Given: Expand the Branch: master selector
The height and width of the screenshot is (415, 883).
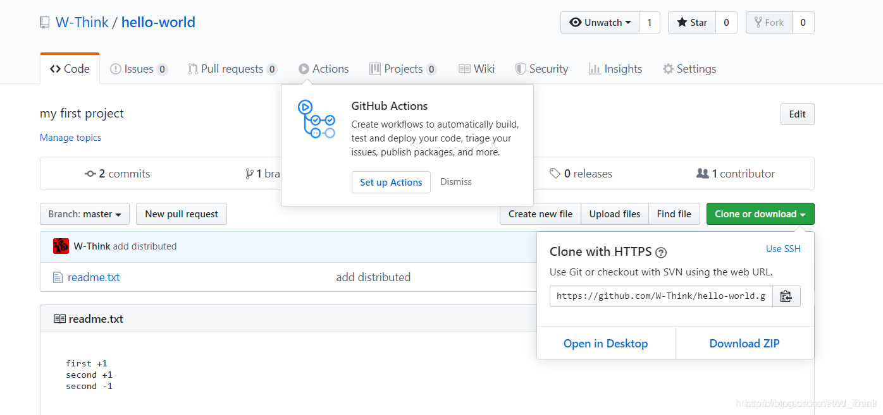Looking at the screenshot, I should 85,214.
